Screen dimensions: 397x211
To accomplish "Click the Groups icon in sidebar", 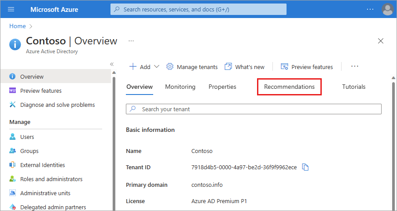I will 12,151.
